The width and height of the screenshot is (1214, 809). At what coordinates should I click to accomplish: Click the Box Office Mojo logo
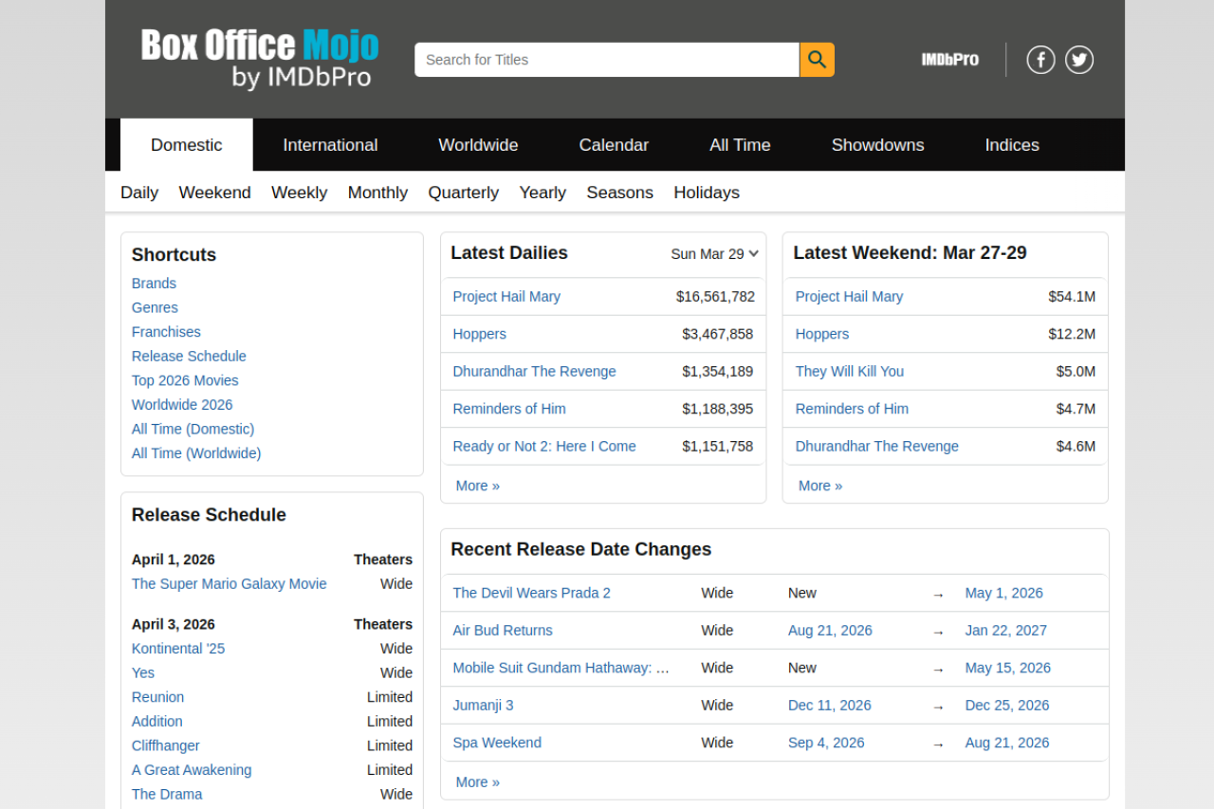click(x=260, y=59)
